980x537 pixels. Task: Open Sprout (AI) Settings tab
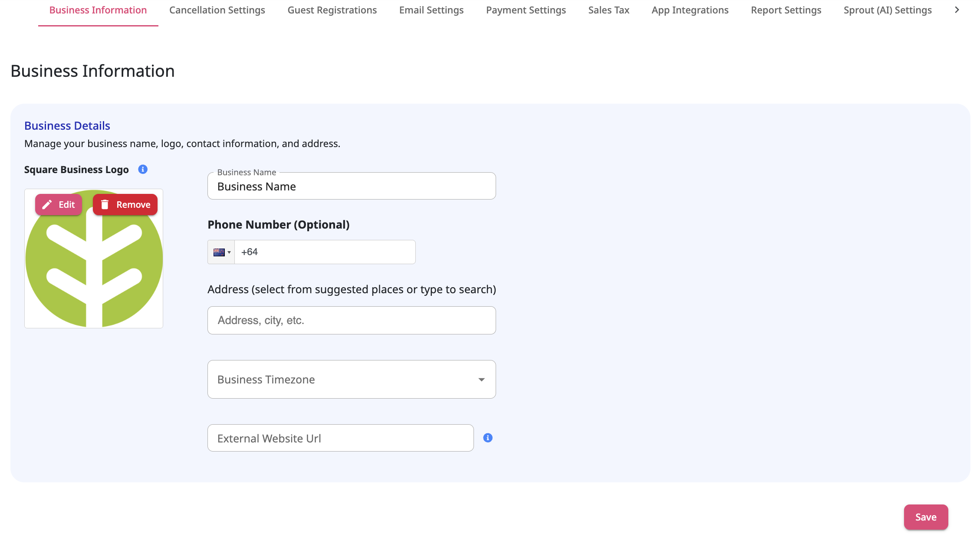(x=888, y=10)
